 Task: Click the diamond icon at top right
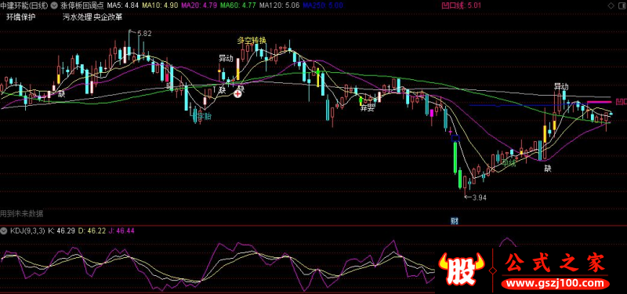point(612,5)
